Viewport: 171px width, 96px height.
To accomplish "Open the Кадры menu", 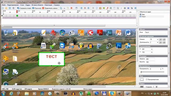I will coord(28,5).
